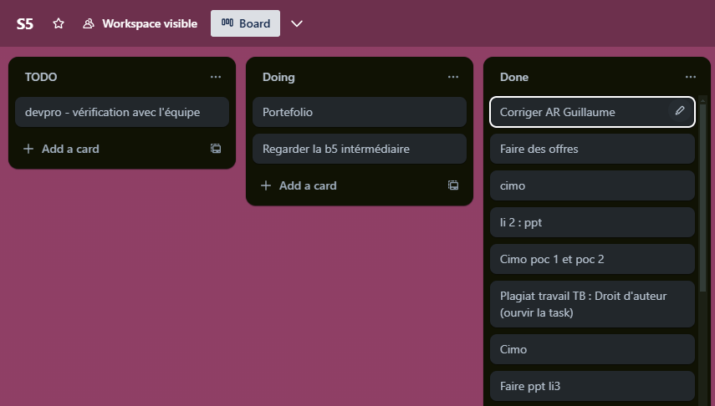Expand the board views chevron dropdown

[x=297, y=23]
